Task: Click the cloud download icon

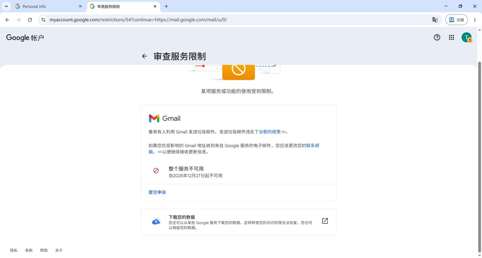Action: click(x=156, y=222)
